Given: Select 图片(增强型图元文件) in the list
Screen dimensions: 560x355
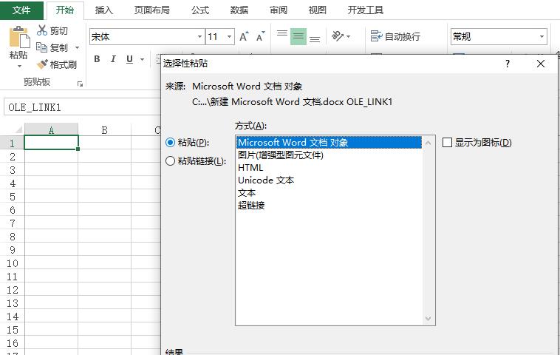Looking at the screenshot, I should [x=329, y=155].
